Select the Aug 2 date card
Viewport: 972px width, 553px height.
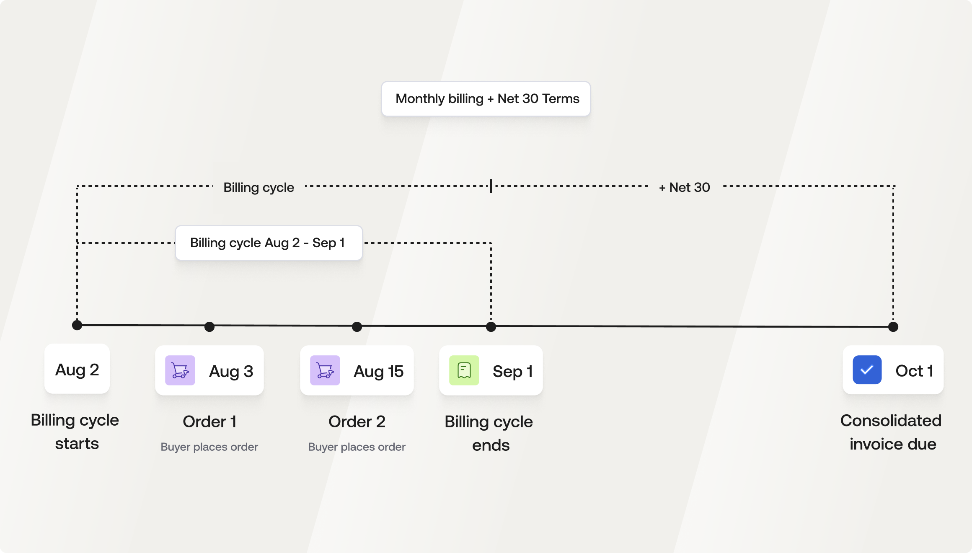(x=77, y=369)
